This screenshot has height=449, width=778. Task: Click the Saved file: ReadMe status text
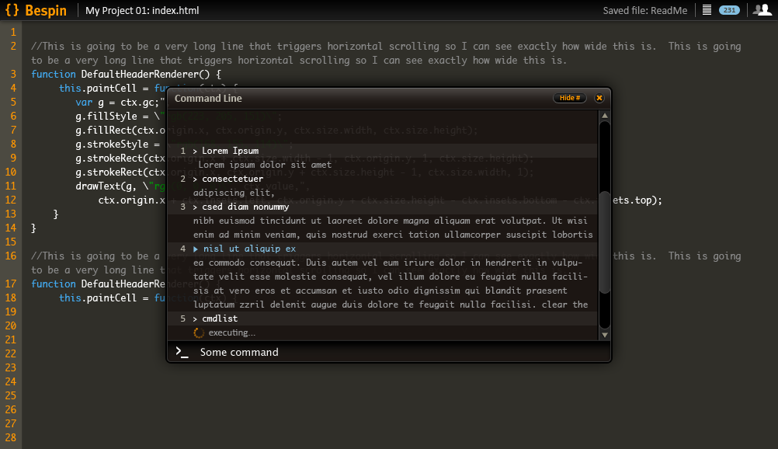[x=645, y=10]
